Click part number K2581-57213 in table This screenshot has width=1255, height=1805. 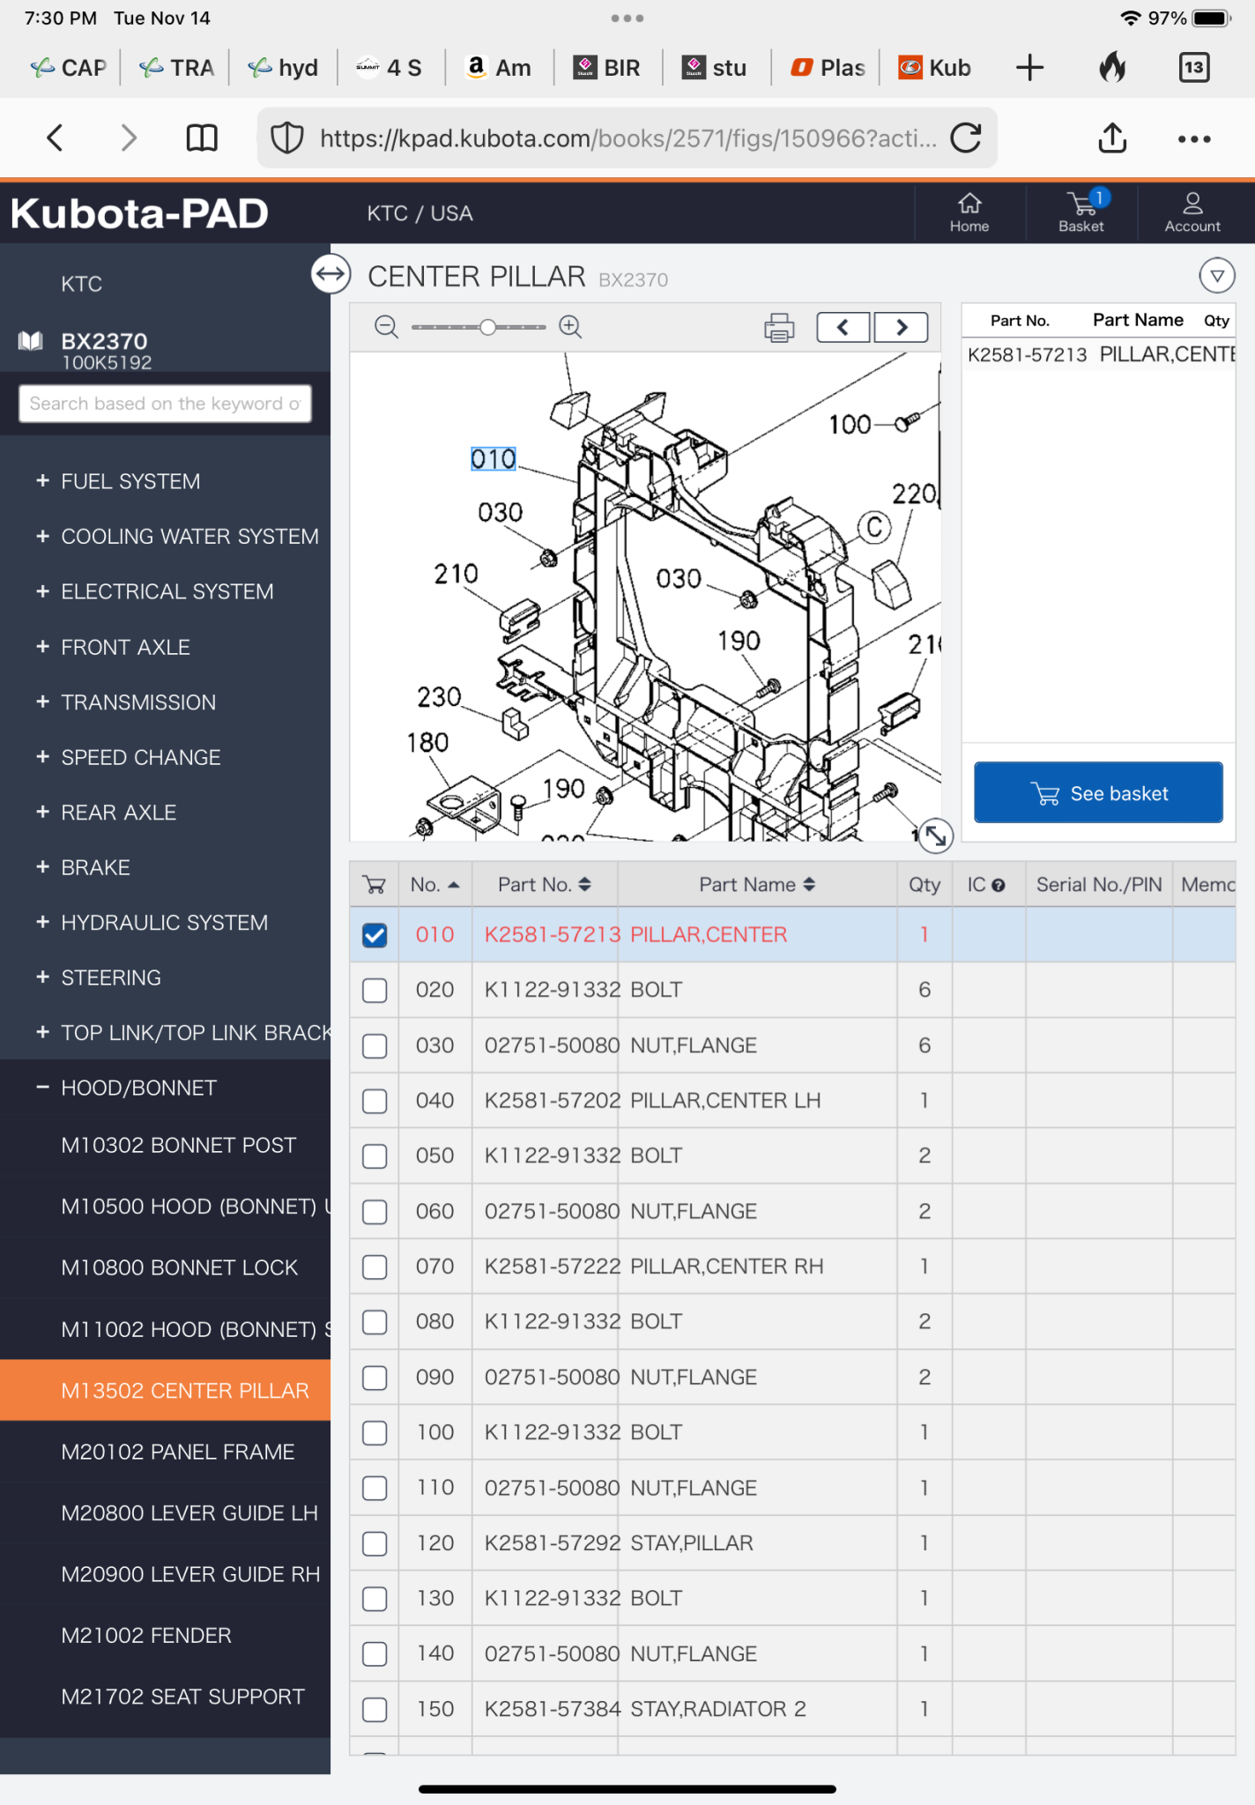[x=552, y=935]
